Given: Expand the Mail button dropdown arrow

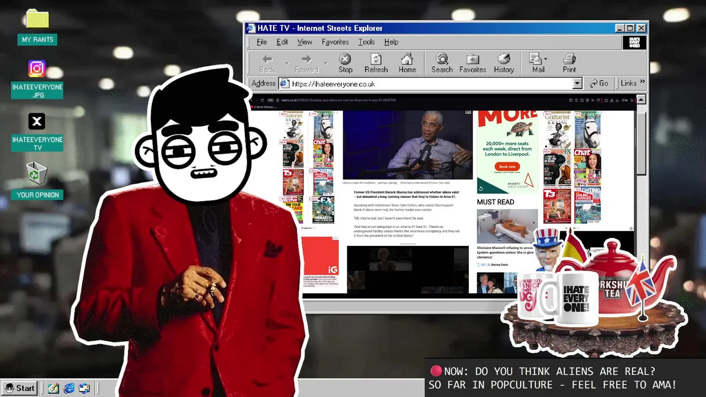Looking at the screenshot, I should pyautogui.click(x=545, y=59).
